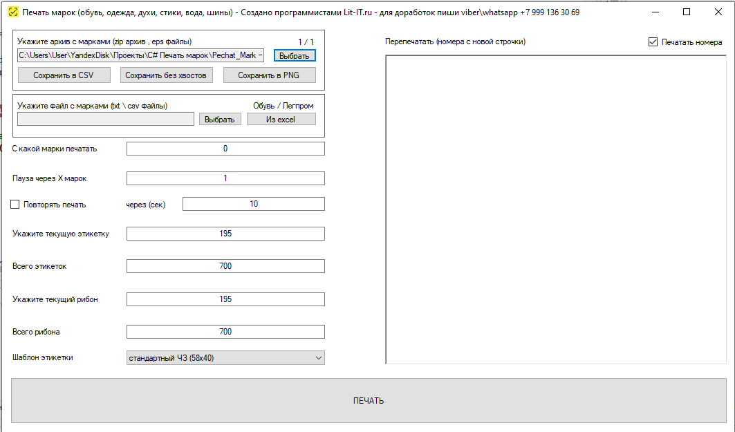Click the archive path input field
Image resolution: width=735 pixels, height=432 pixels.
[x=141, y=55]
